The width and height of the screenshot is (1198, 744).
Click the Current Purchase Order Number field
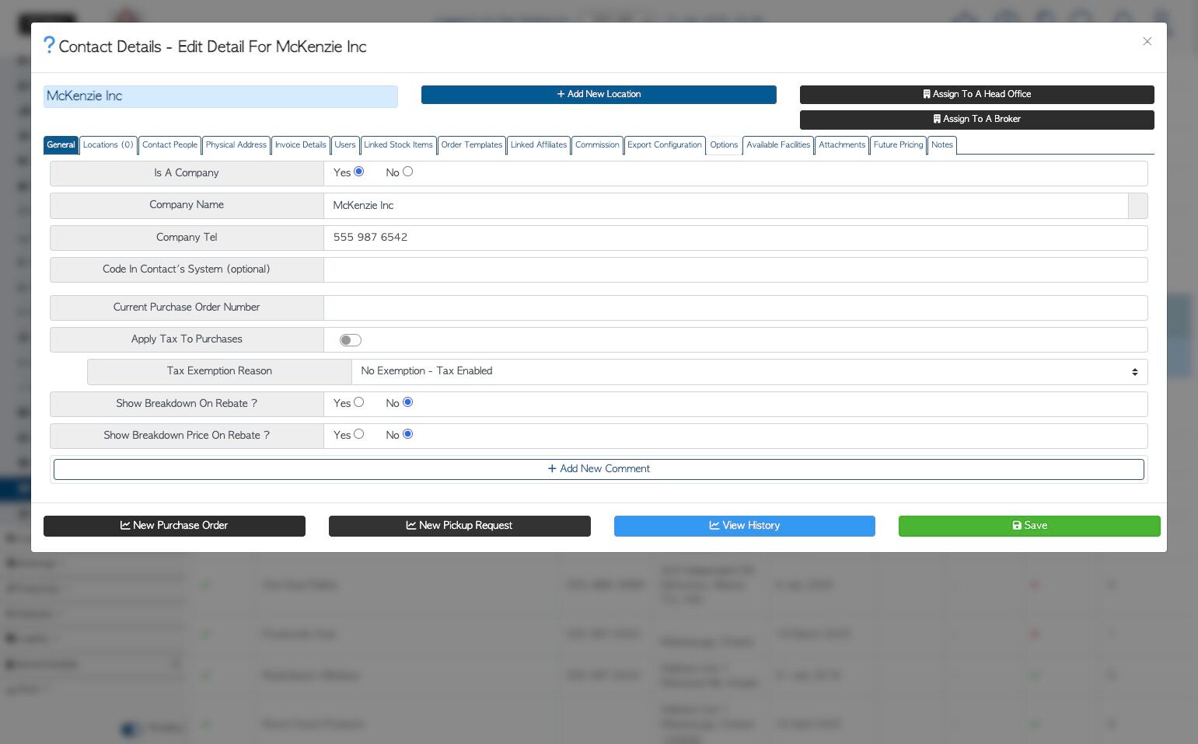(x=735, y=308)
